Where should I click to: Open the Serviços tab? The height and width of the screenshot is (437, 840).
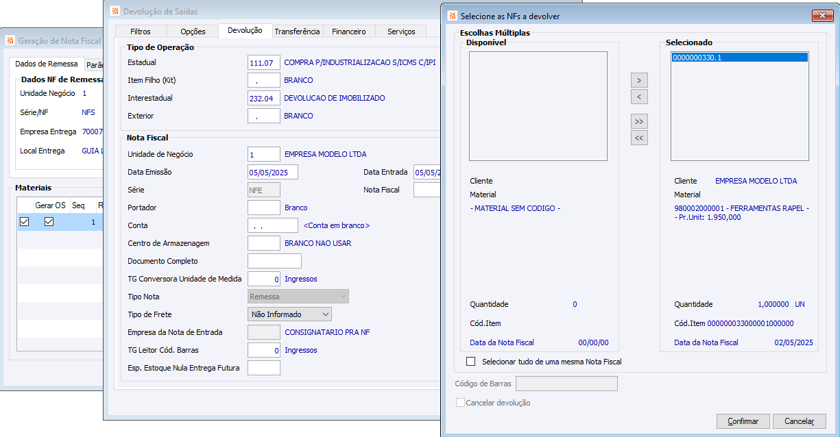point(401,32)
